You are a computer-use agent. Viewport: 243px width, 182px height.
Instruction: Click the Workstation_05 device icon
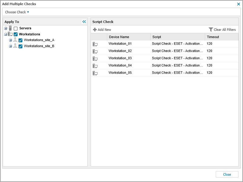click(95, 73)
